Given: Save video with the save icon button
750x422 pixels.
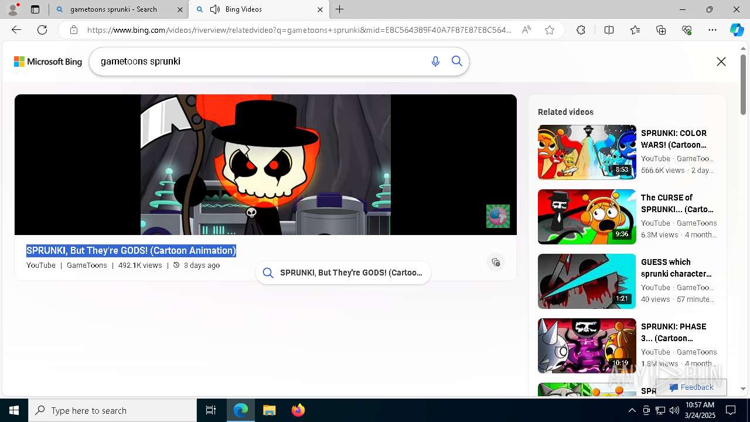Looking at the screenshot, I should coord(496,262).
